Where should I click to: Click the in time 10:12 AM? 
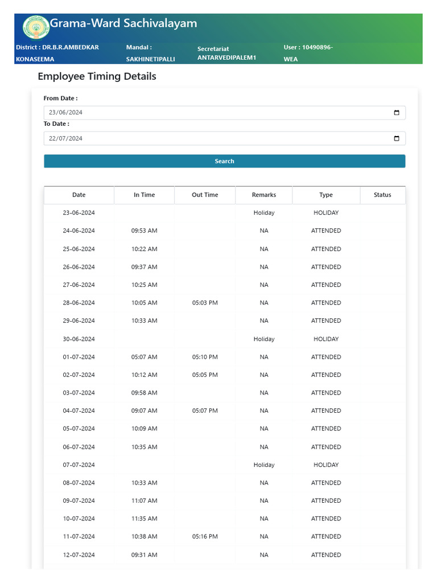144,375
